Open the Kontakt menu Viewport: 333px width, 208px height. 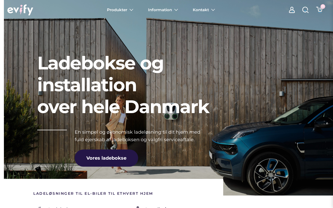(x=201, y=10)
